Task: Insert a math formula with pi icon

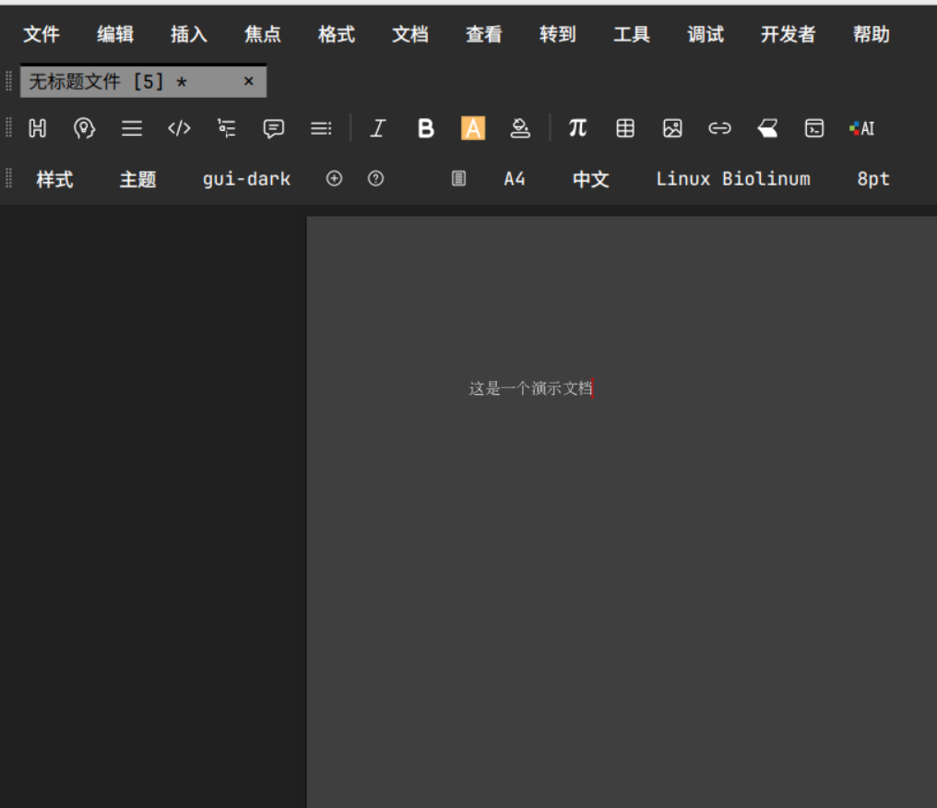Action: [577, 128]
